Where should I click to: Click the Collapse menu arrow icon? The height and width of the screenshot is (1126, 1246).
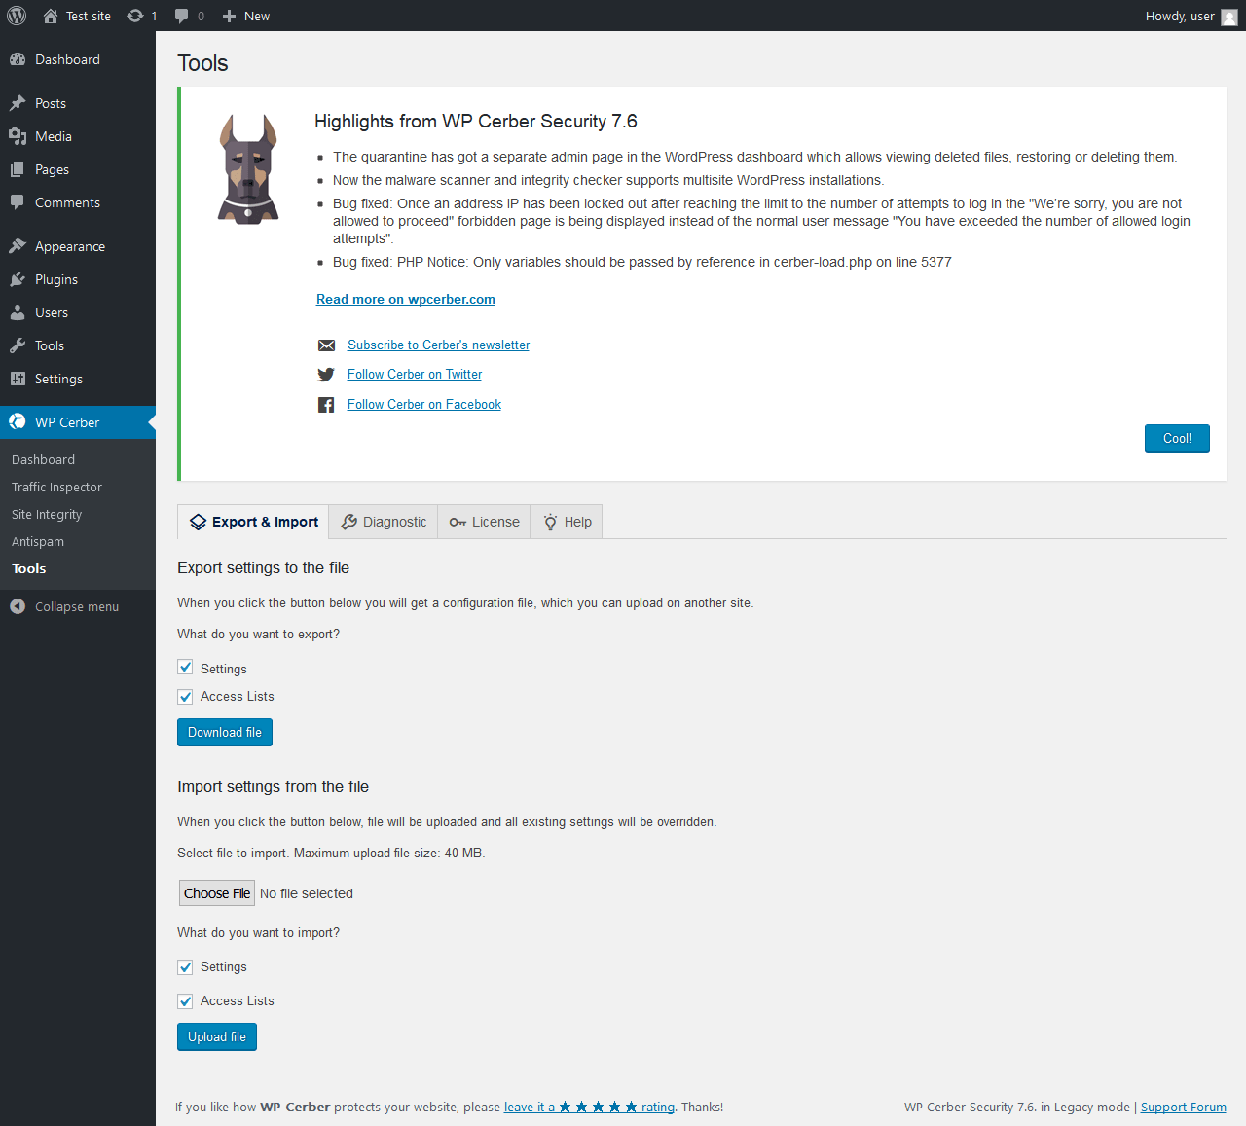tap(18, 606)
